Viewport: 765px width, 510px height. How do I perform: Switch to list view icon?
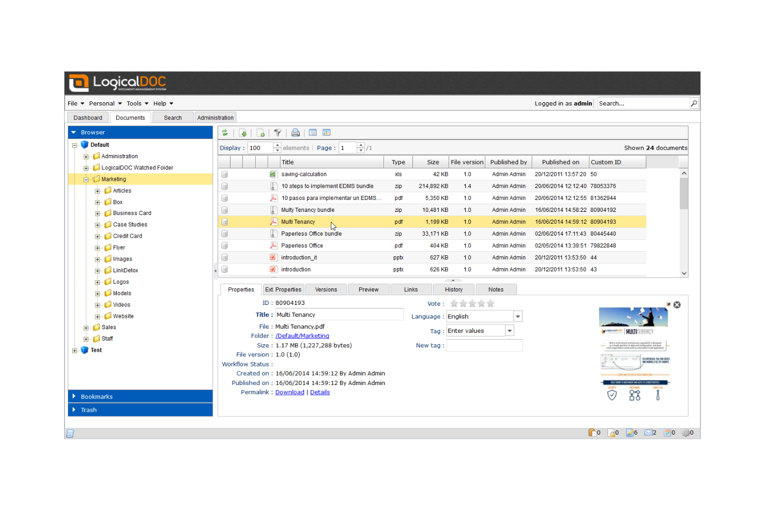pyautogui.click(x=313, y=133)
